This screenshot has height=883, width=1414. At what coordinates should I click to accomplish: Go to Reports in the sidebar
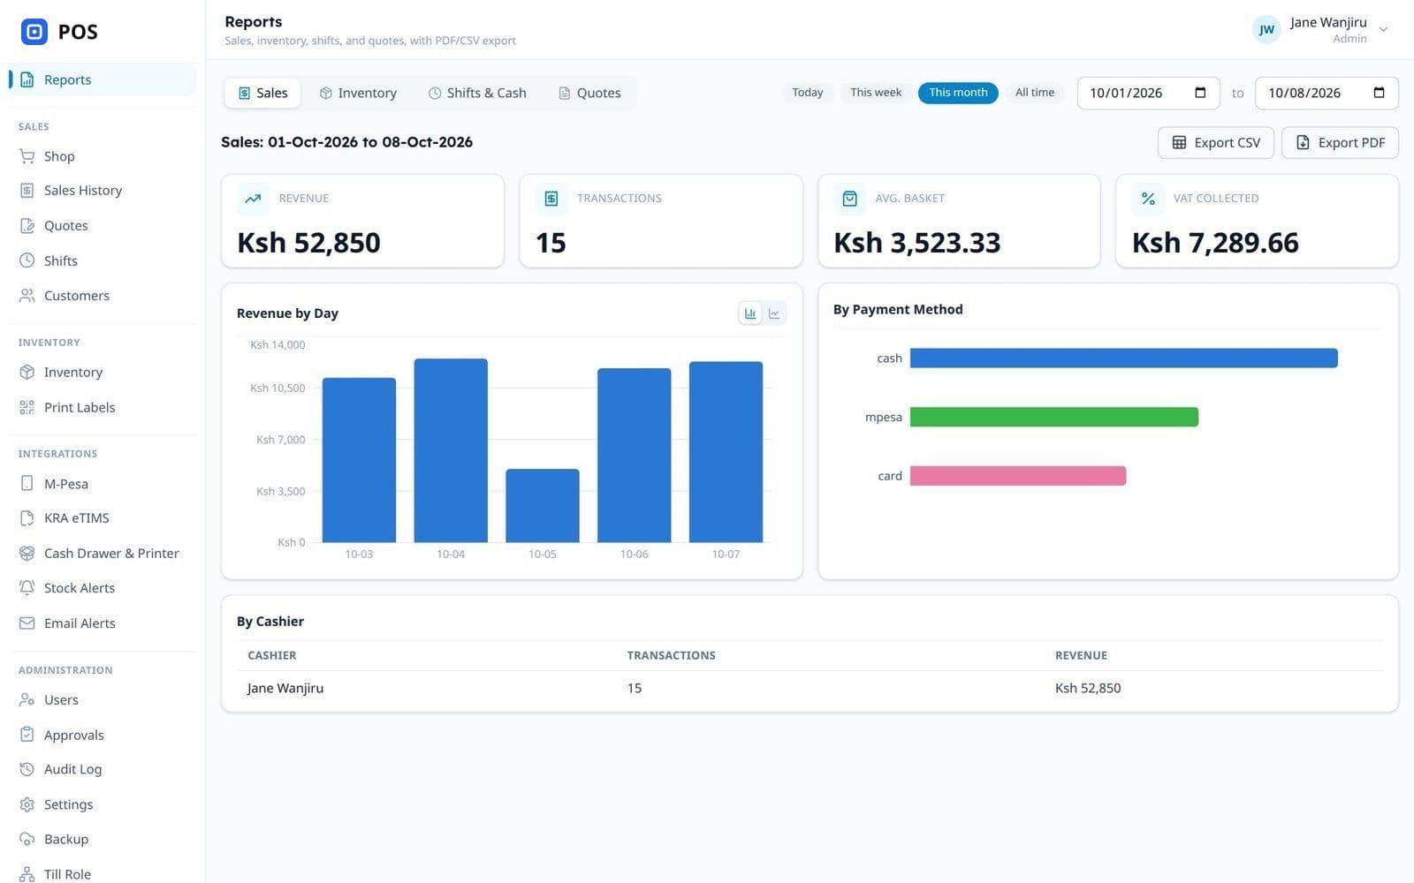(103, 79)
